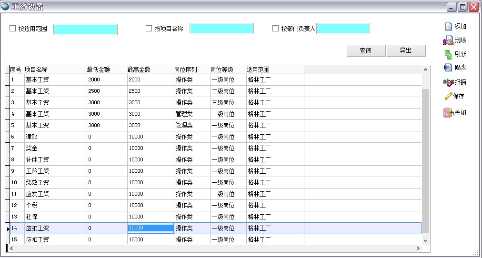This screenshot has height=258, width=482.
Task: Toggle the 按项目名称 checkbox
Action: pos(149,29)
